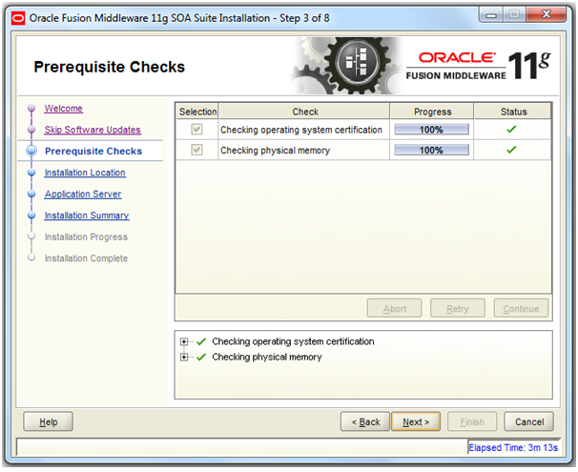Viewport: 578px width, 472px height.
Task: Toggle checkbox for physical memory check
Action: (196, 150)
